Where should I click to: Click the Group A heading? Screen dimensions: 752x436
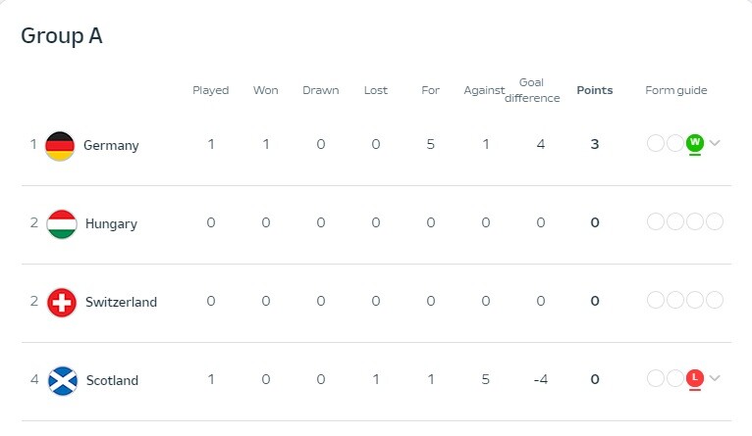(62, 36)
